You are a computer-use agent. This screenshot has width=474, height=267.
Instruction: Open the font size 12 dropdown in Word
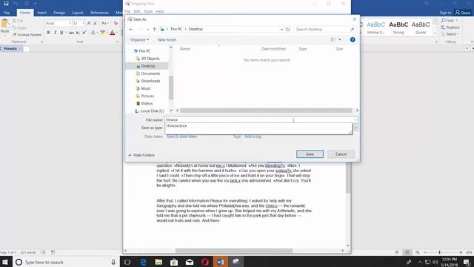(x=84, y=23)
